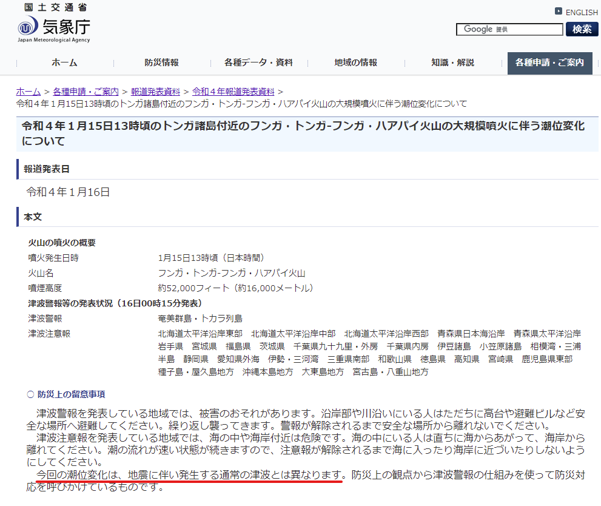Open the 防災情報 navigation menu
Screen dimensions: 601x506
click(161, 62)
